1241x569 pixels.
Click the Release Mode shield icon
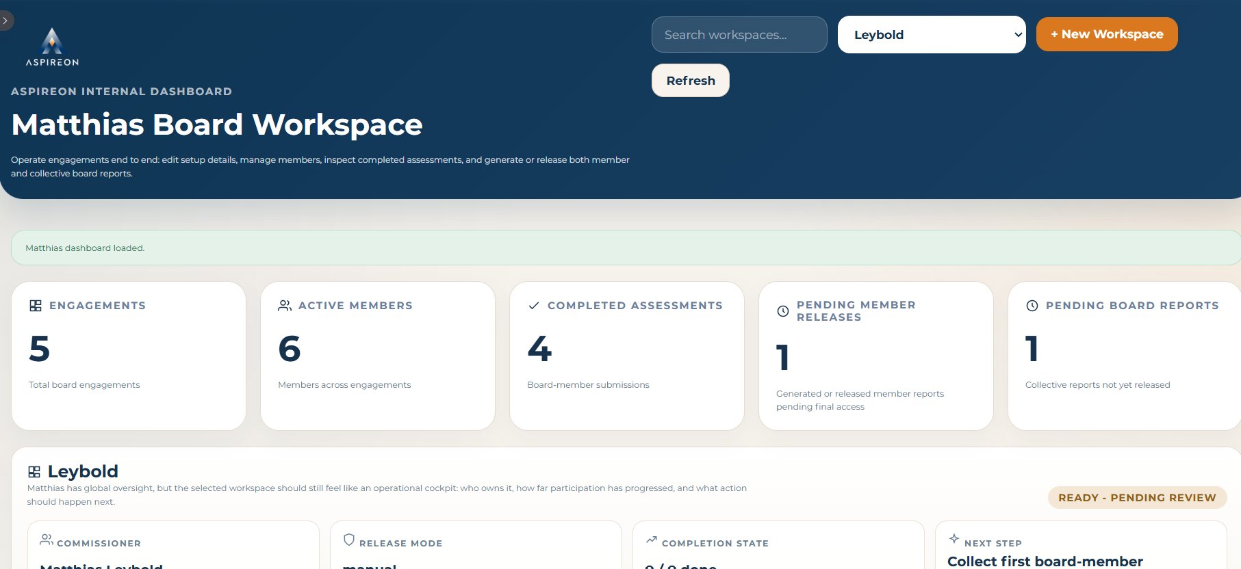coord(349,540)
